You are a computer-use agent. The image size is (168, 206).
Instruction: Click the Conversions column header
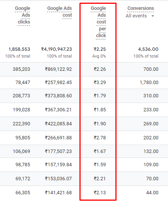[141, 8]
